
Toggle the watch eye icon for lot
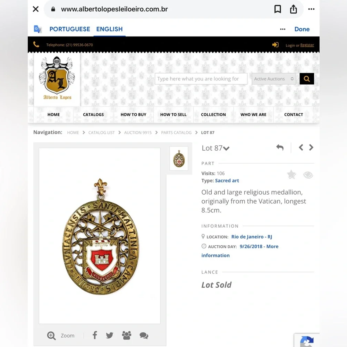click(x=308, y=175)
